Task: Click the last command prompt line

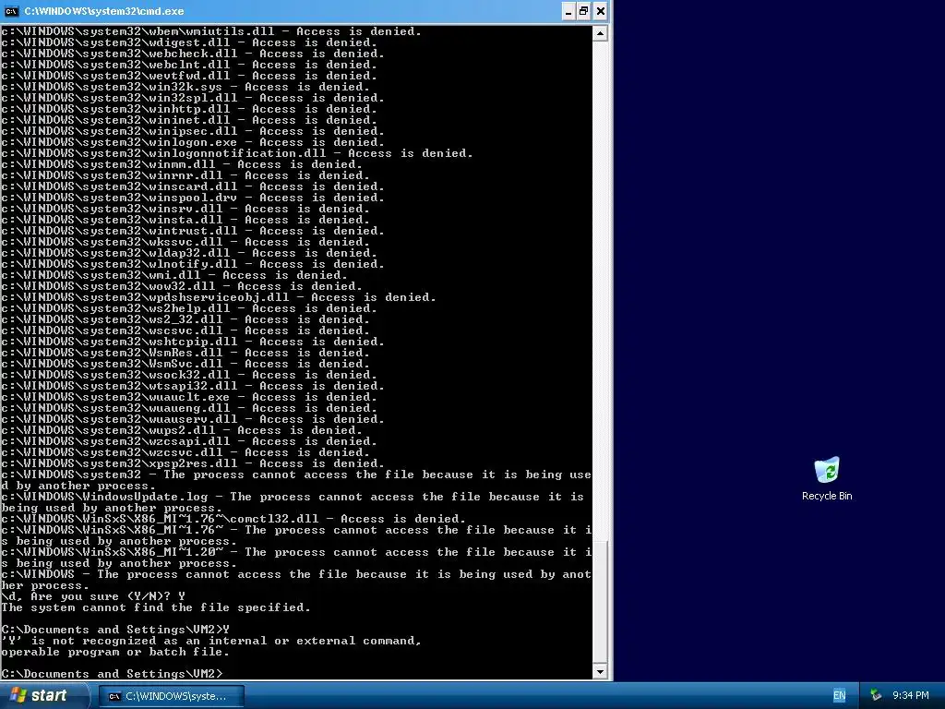Action: pos(112,673)
